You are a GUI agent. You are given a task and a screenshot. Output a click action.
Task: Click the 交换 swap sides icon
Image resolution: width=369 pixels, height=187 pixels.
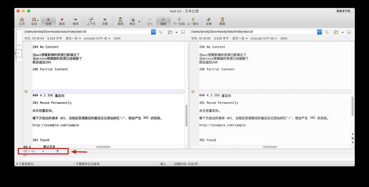click(x=209, y=21)
